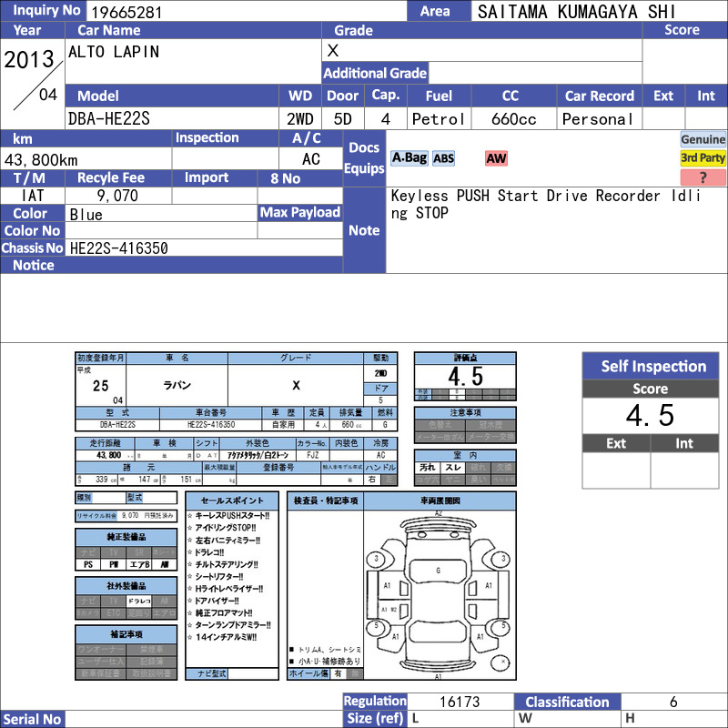The height and width of the screenshot is (728, 728).
Task: Select the Self Inspection score 4.5
Action: point(650,415)
